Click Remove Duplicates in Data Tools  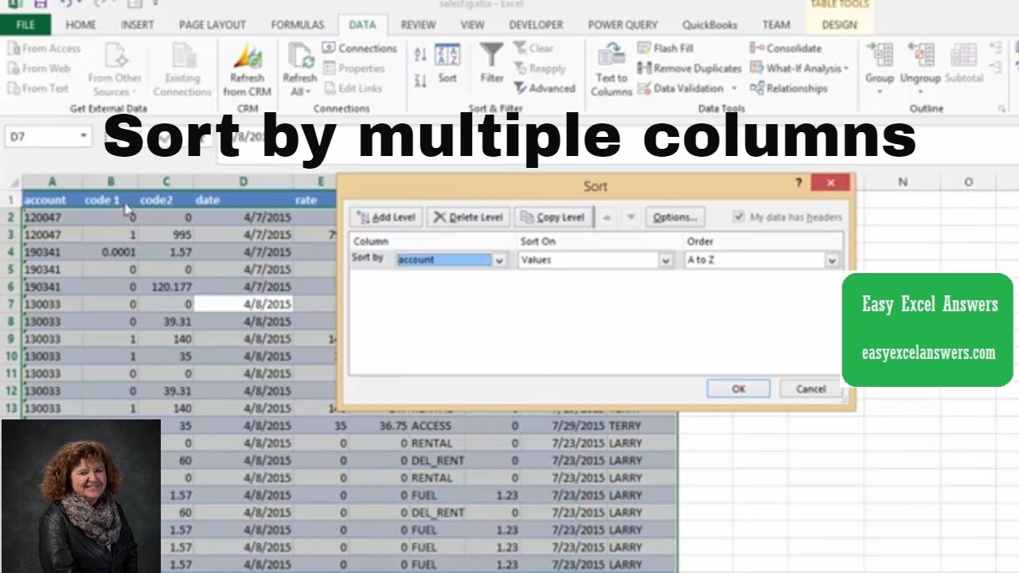pyautogui.click(x=689, y=68)
